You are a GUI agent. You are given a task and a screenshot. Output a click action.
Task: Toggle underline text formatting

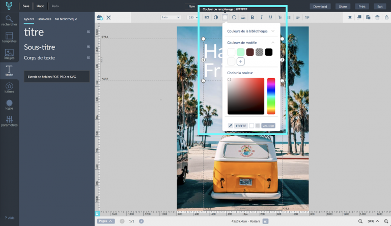(271, 17)
